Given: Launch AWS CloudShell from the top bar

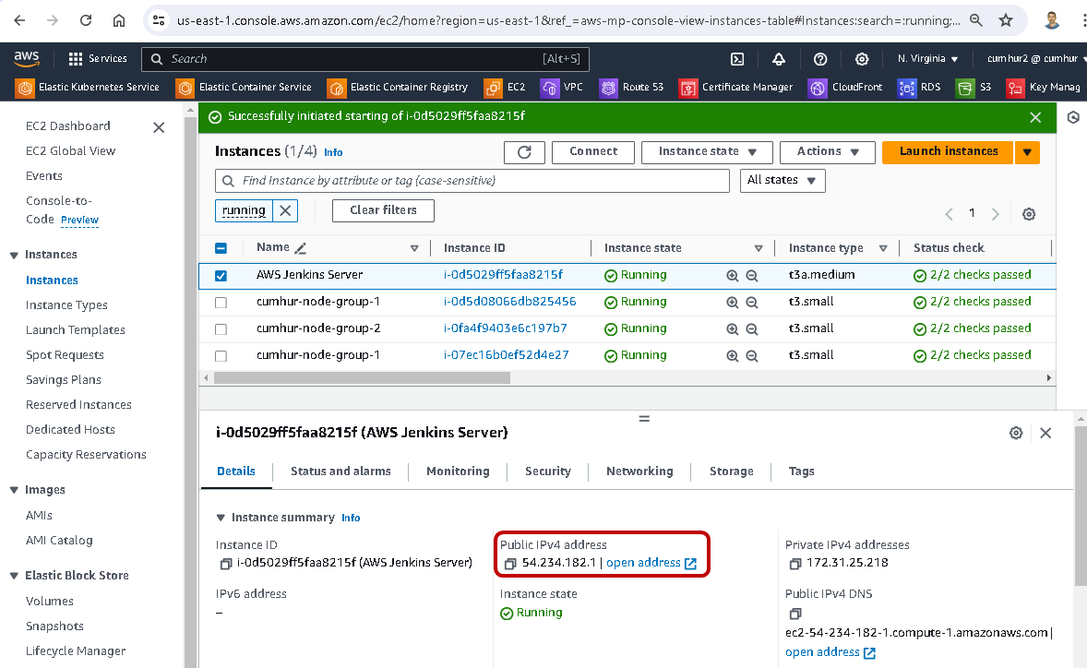Looking at the screenshot, I should (737, 59).
